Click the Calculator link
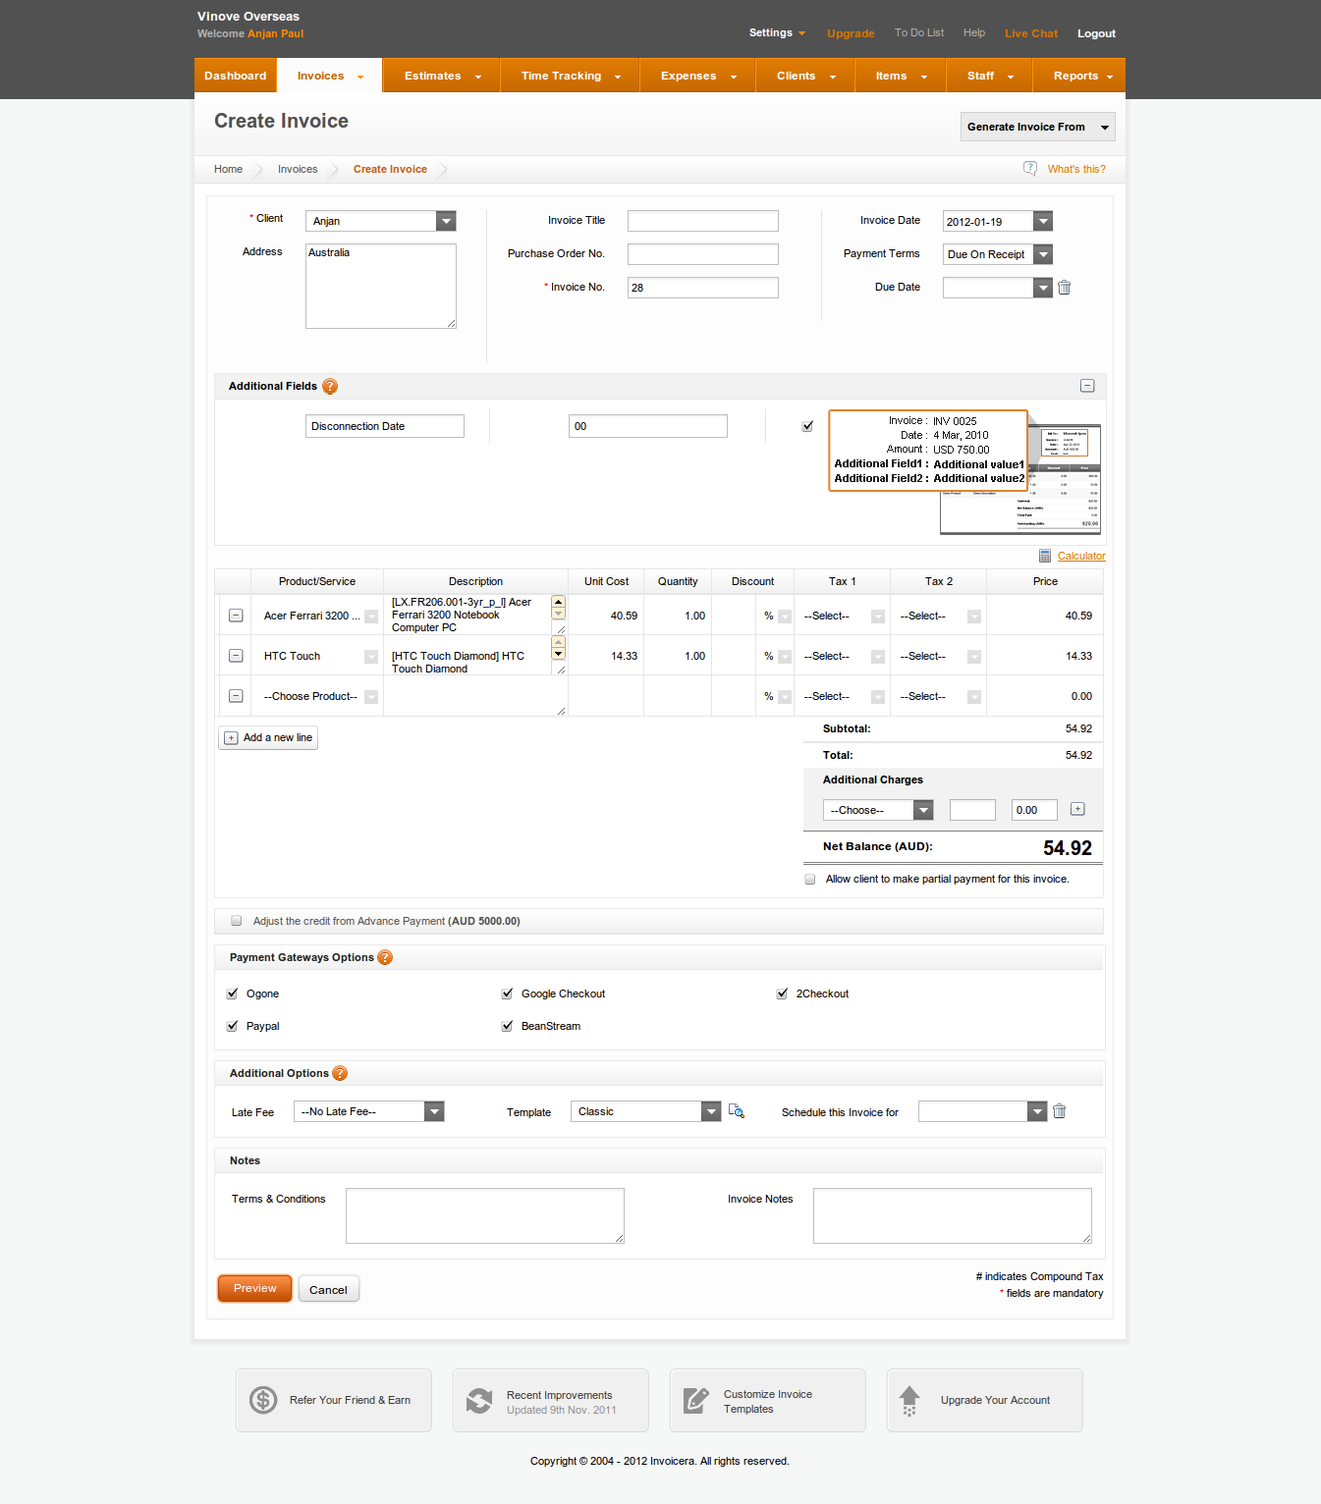Image resolution: width=1321 pixels, height=1504 pixels. (x=1081, y=556)
